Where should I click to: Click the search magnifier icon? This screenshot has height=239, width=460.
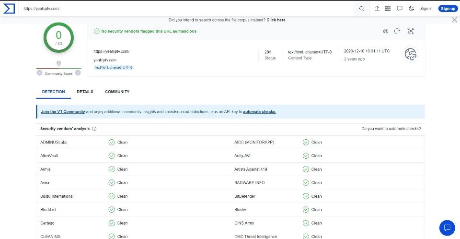click(x=362, y=9)
